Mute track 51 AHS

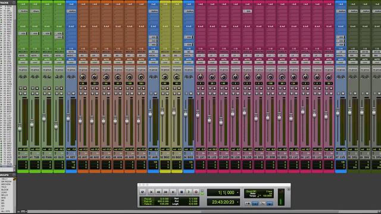(155, 93)
